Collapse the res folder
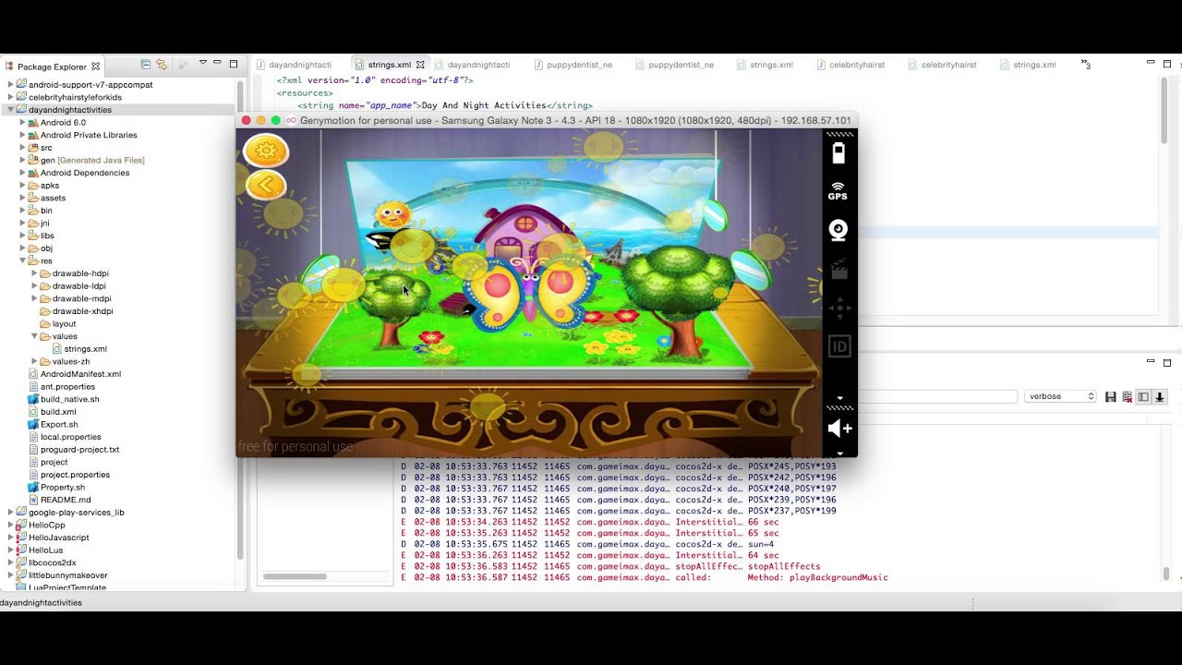This screenshot has width=1182, height=665. pyautogui.click(x=22, y=260)
